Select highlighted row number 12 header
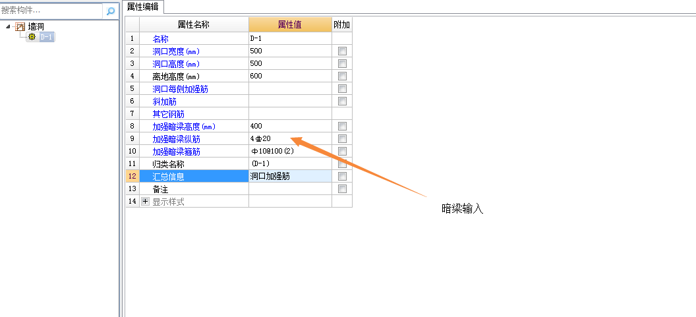The image size is (696, 317). point(132,176)
